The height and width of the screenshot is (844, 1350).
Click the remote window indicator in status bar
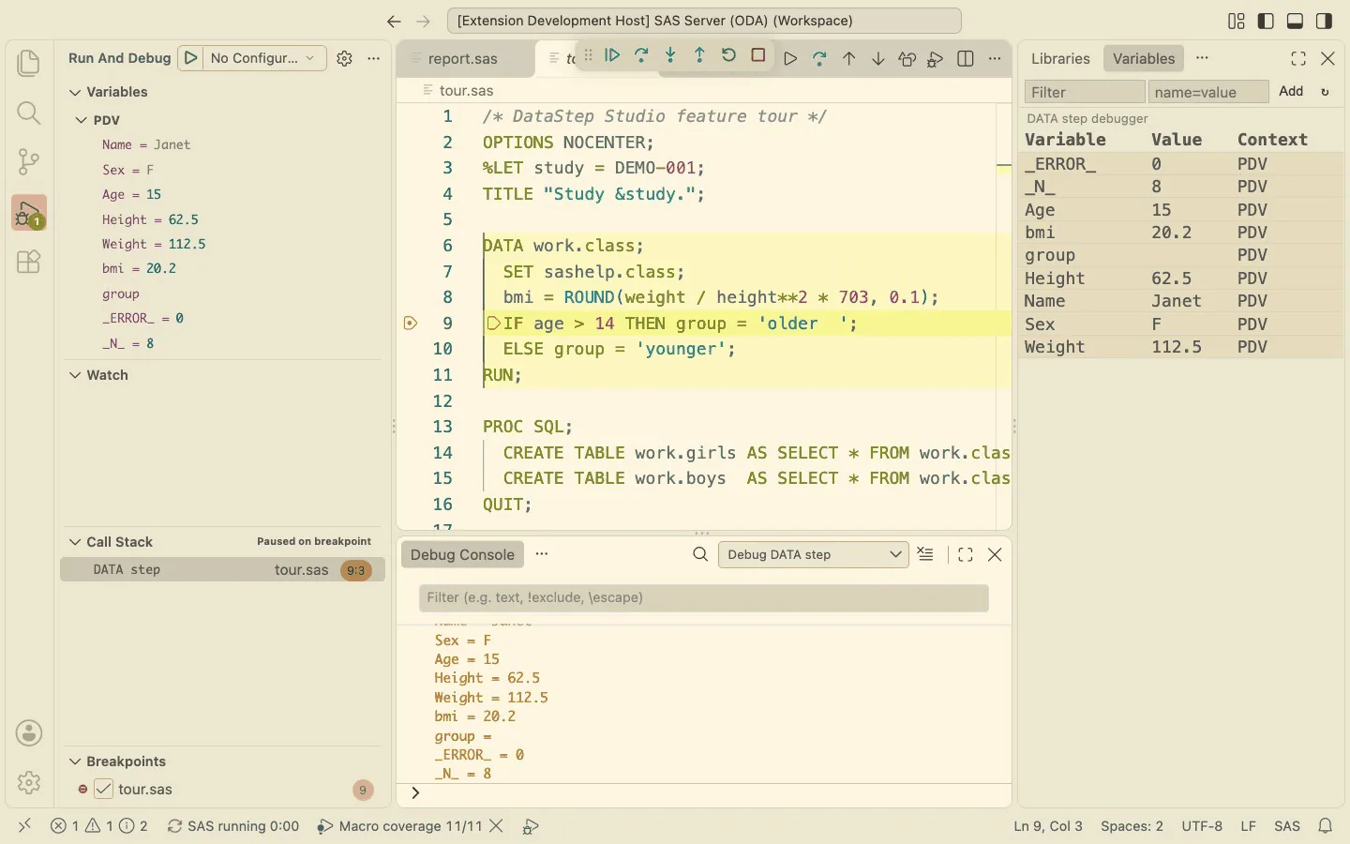click(25, 826)
